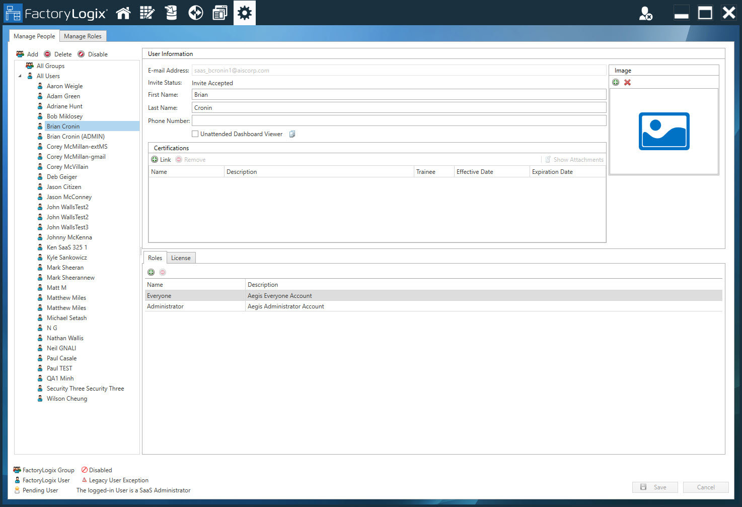Select user Corey McMillan-gmail
Screen dimensions: 742x507
point(76,157)
